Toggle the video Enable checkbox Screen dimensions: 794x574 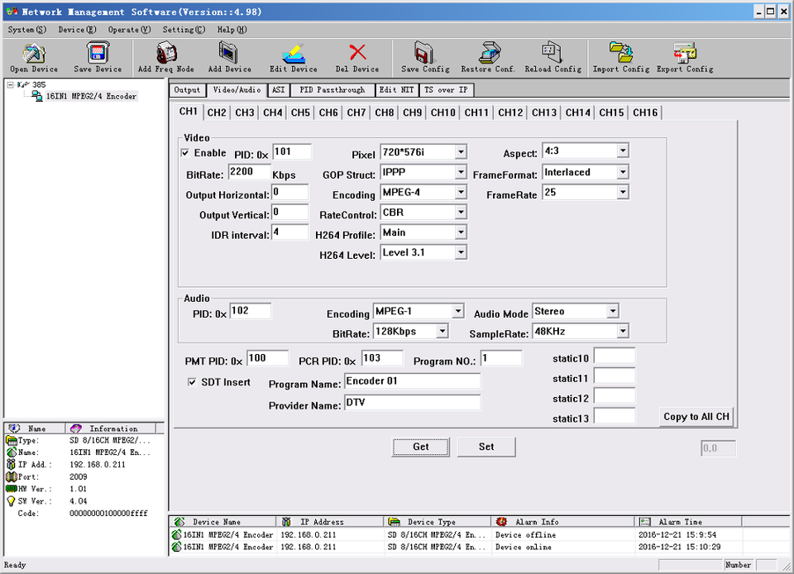coord(185,153)
